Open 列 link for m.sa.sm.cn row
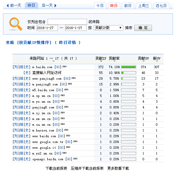This screenshot has width=175, height=173. (x=16, y=125)
